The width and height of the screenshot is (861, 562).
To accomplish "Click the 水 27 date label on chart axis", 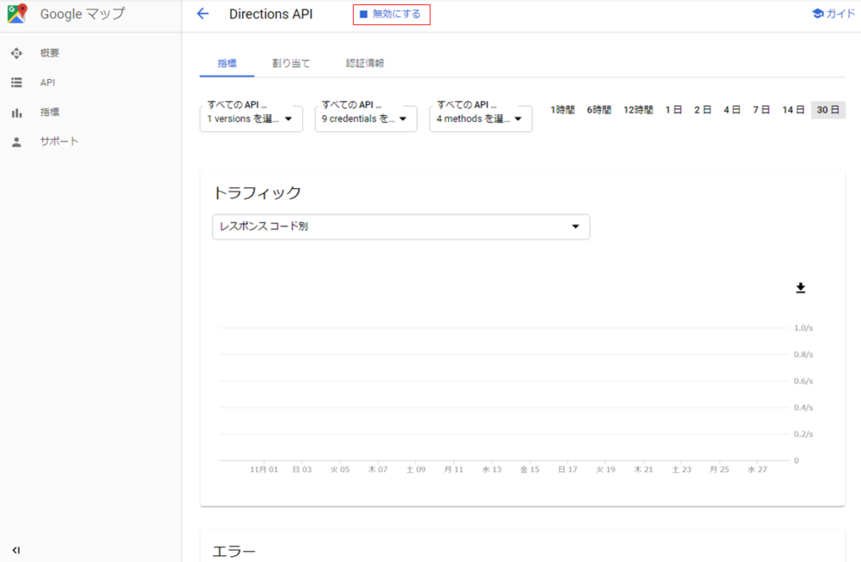I will (758, 470).
